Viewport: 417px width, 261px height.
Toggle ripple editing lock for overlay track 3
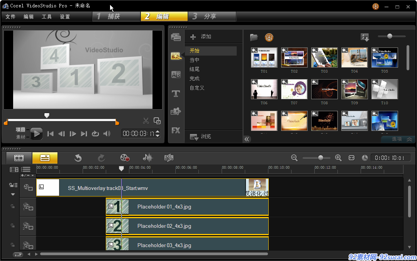(12, 245)
